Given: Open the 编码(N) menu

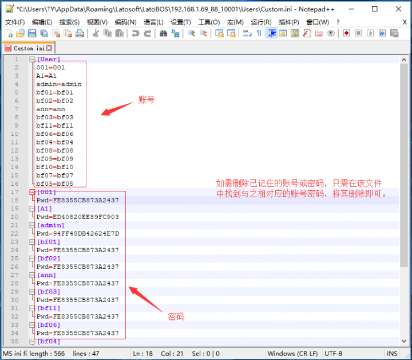Looking at the screenshot, I should pyautogui.click(x=125, y=22).
